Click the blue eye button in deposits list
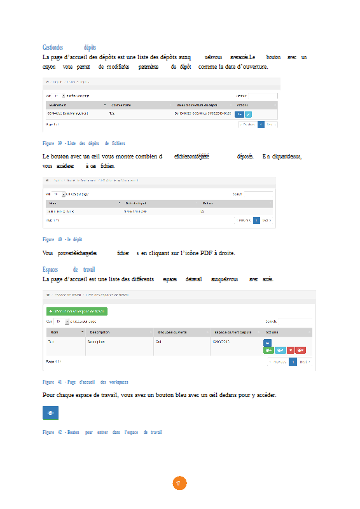Viewport: 360px width, 509px height. pyautogui.click(x=239, y=115)
